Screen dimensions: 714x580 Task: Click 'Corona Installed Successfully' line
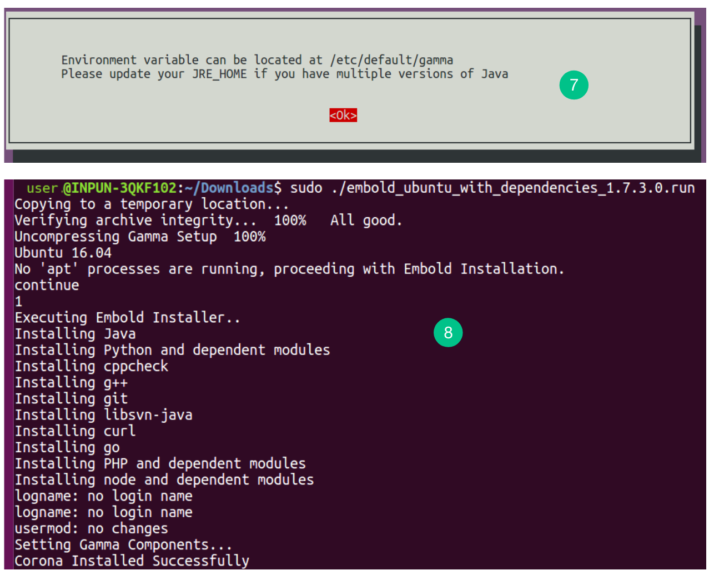coord(132,561)
